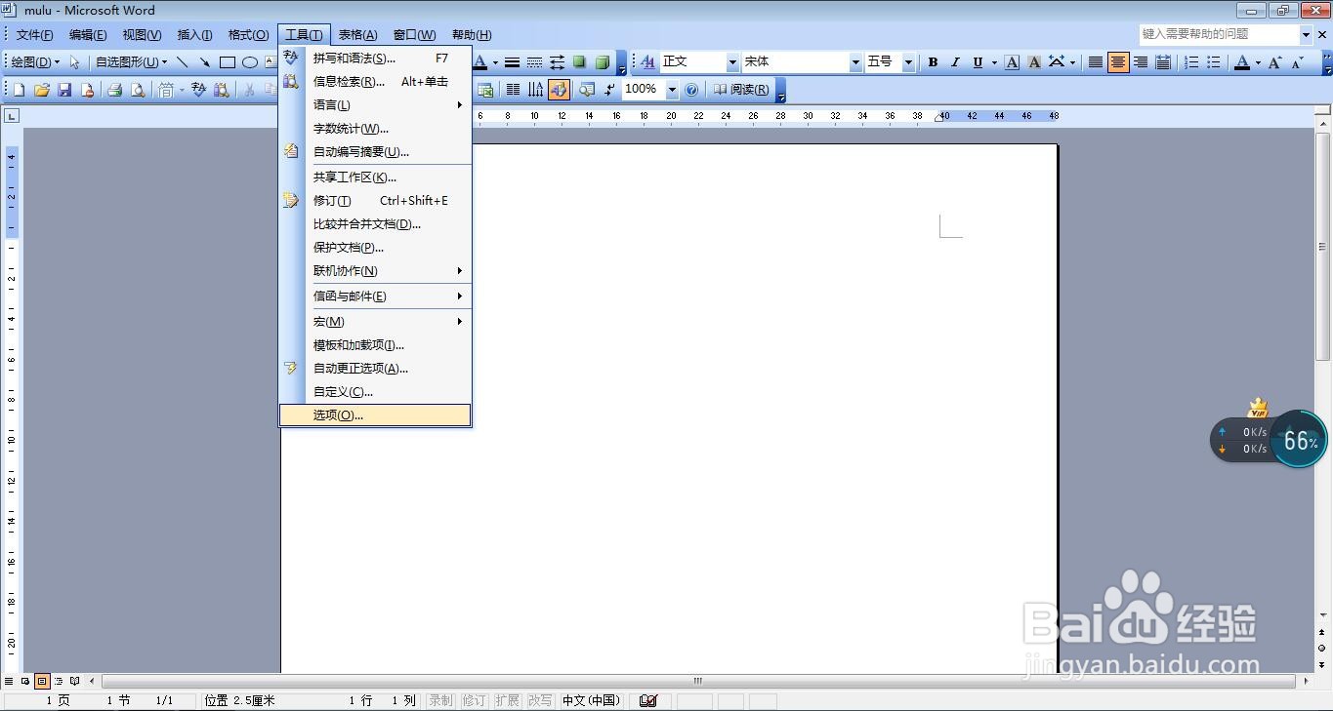Toggle Italic formatting
1333x711 pixels.
click(955, 61)
